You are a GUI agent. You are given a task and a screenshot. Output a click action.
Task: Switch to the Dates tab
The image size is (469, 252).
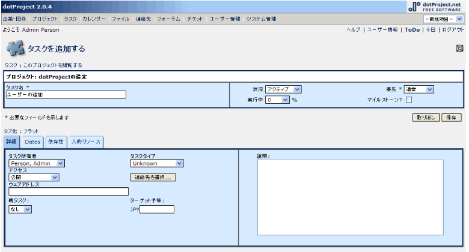(x=32, y=142)
